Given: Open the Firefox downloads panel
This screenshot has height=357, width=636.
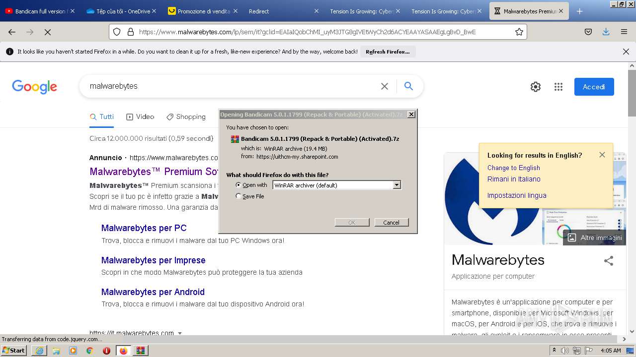Looking at the screenshot, I should [606, 32].
